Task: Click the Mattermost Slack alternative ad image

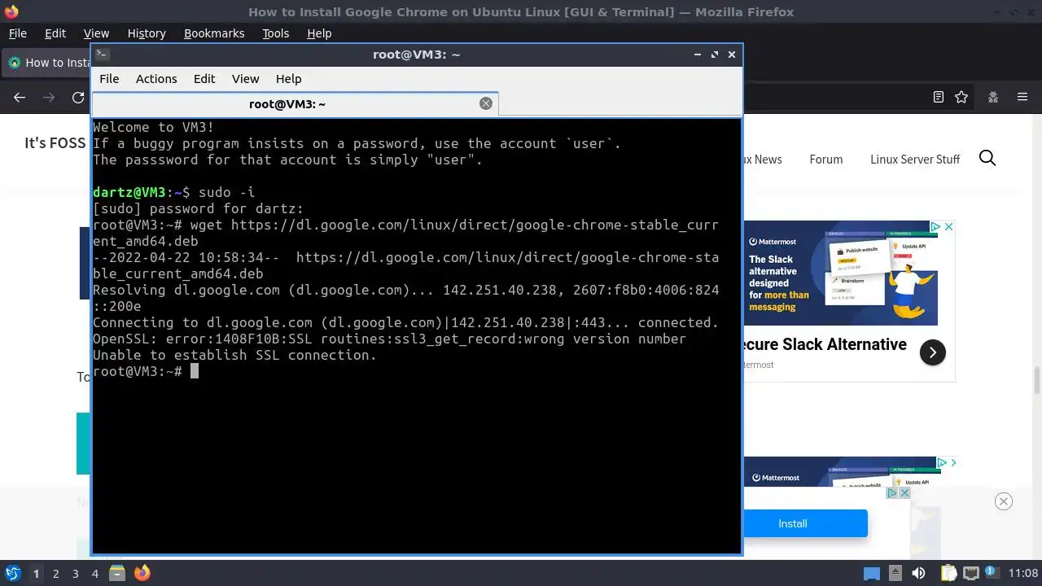Action: tap(841, 273)
